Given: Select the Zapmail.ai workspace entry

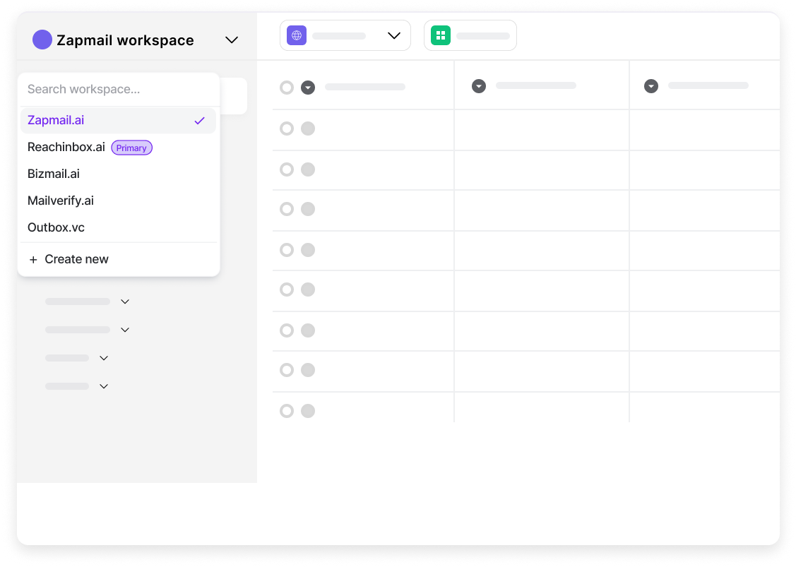Looking at the screenshot, I should tap(118, 120).
